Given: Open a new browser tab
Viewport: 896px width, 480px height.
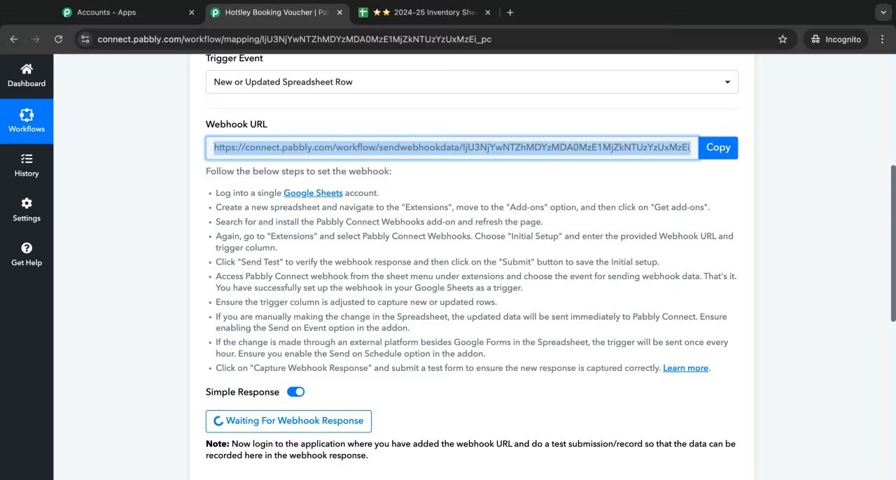Looking at the screenshot, I should pos(510,12).
